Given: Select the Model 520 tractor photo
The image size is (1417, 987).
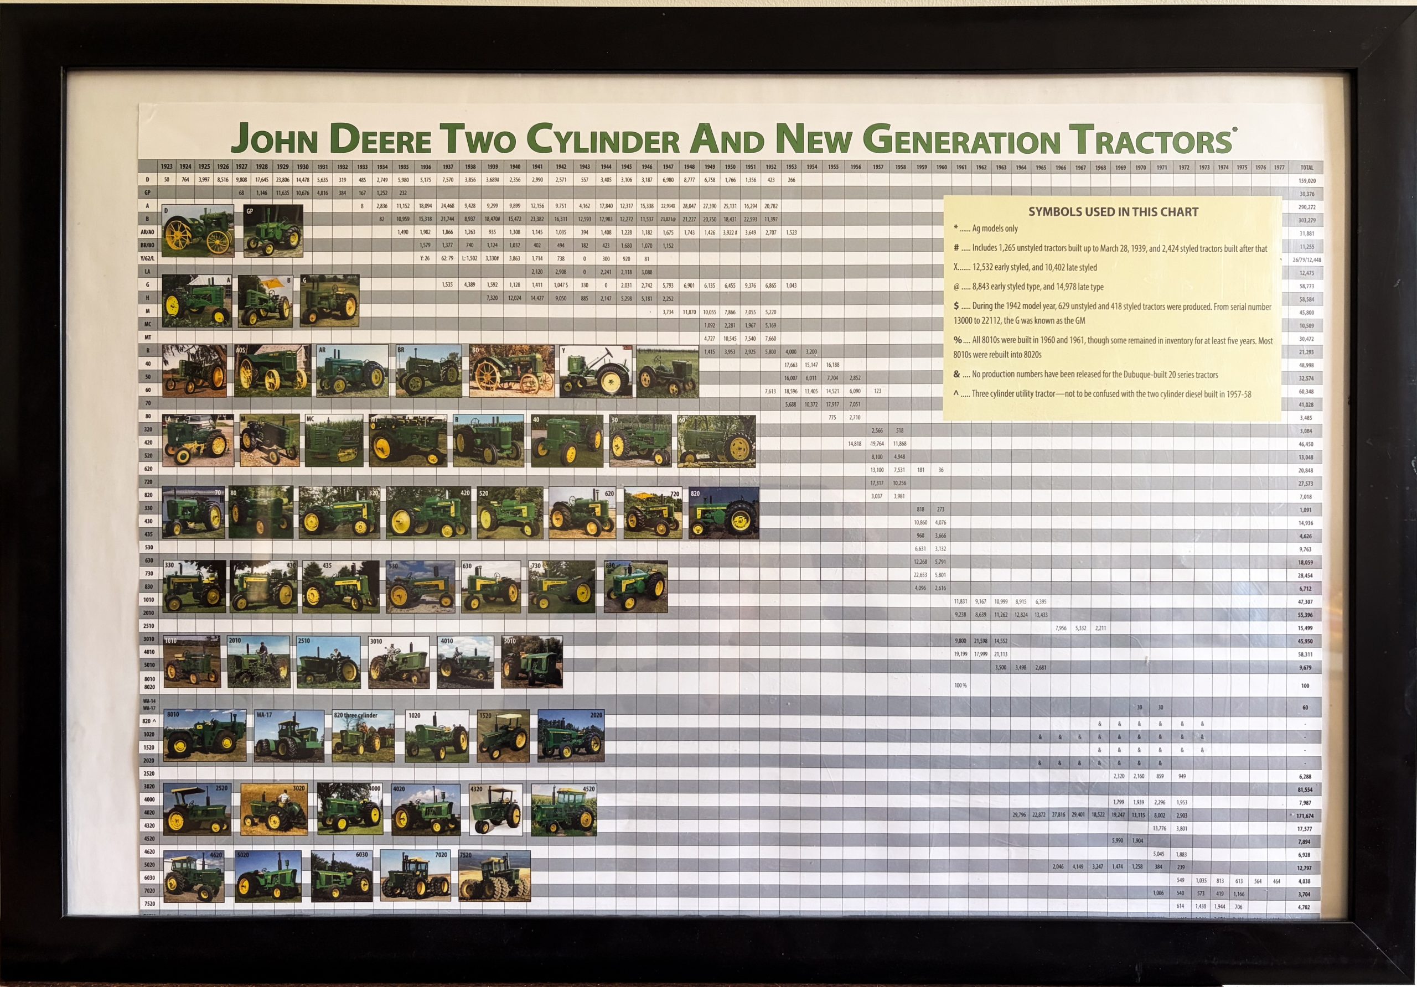Looking at the screenshot, I should point(510,513).
